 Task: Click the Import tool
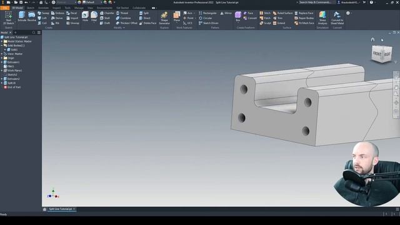72,18
